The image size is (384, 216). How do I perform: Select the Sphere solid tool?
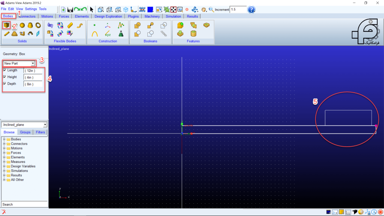pyautogui.click(x=22, y=25)
